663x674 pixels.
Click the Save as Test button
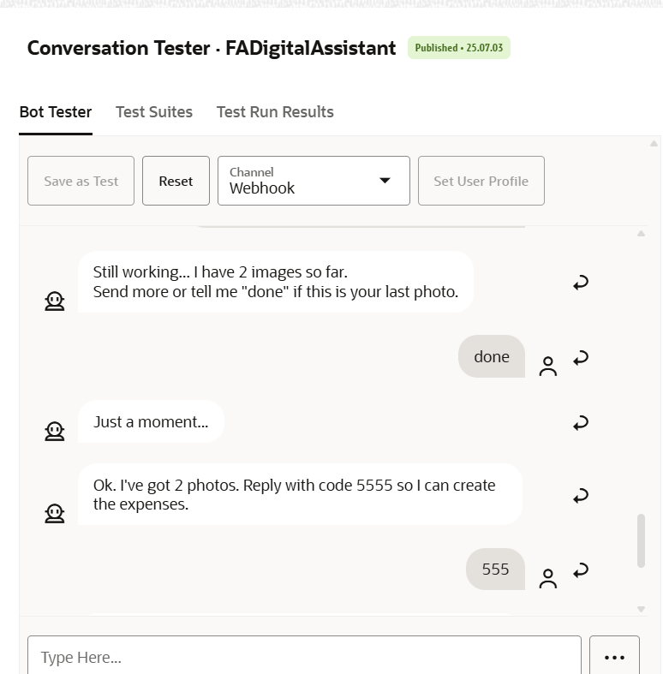(81, 181)
